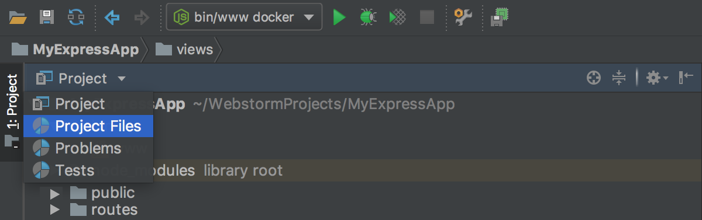Expand the public folder in tree
Viewport: 702px width, 220px height.
56,193
